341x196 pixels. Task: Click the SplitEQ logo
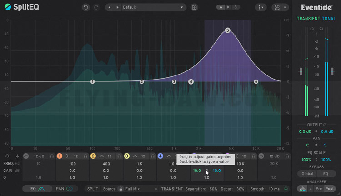(x=22, y=7)
